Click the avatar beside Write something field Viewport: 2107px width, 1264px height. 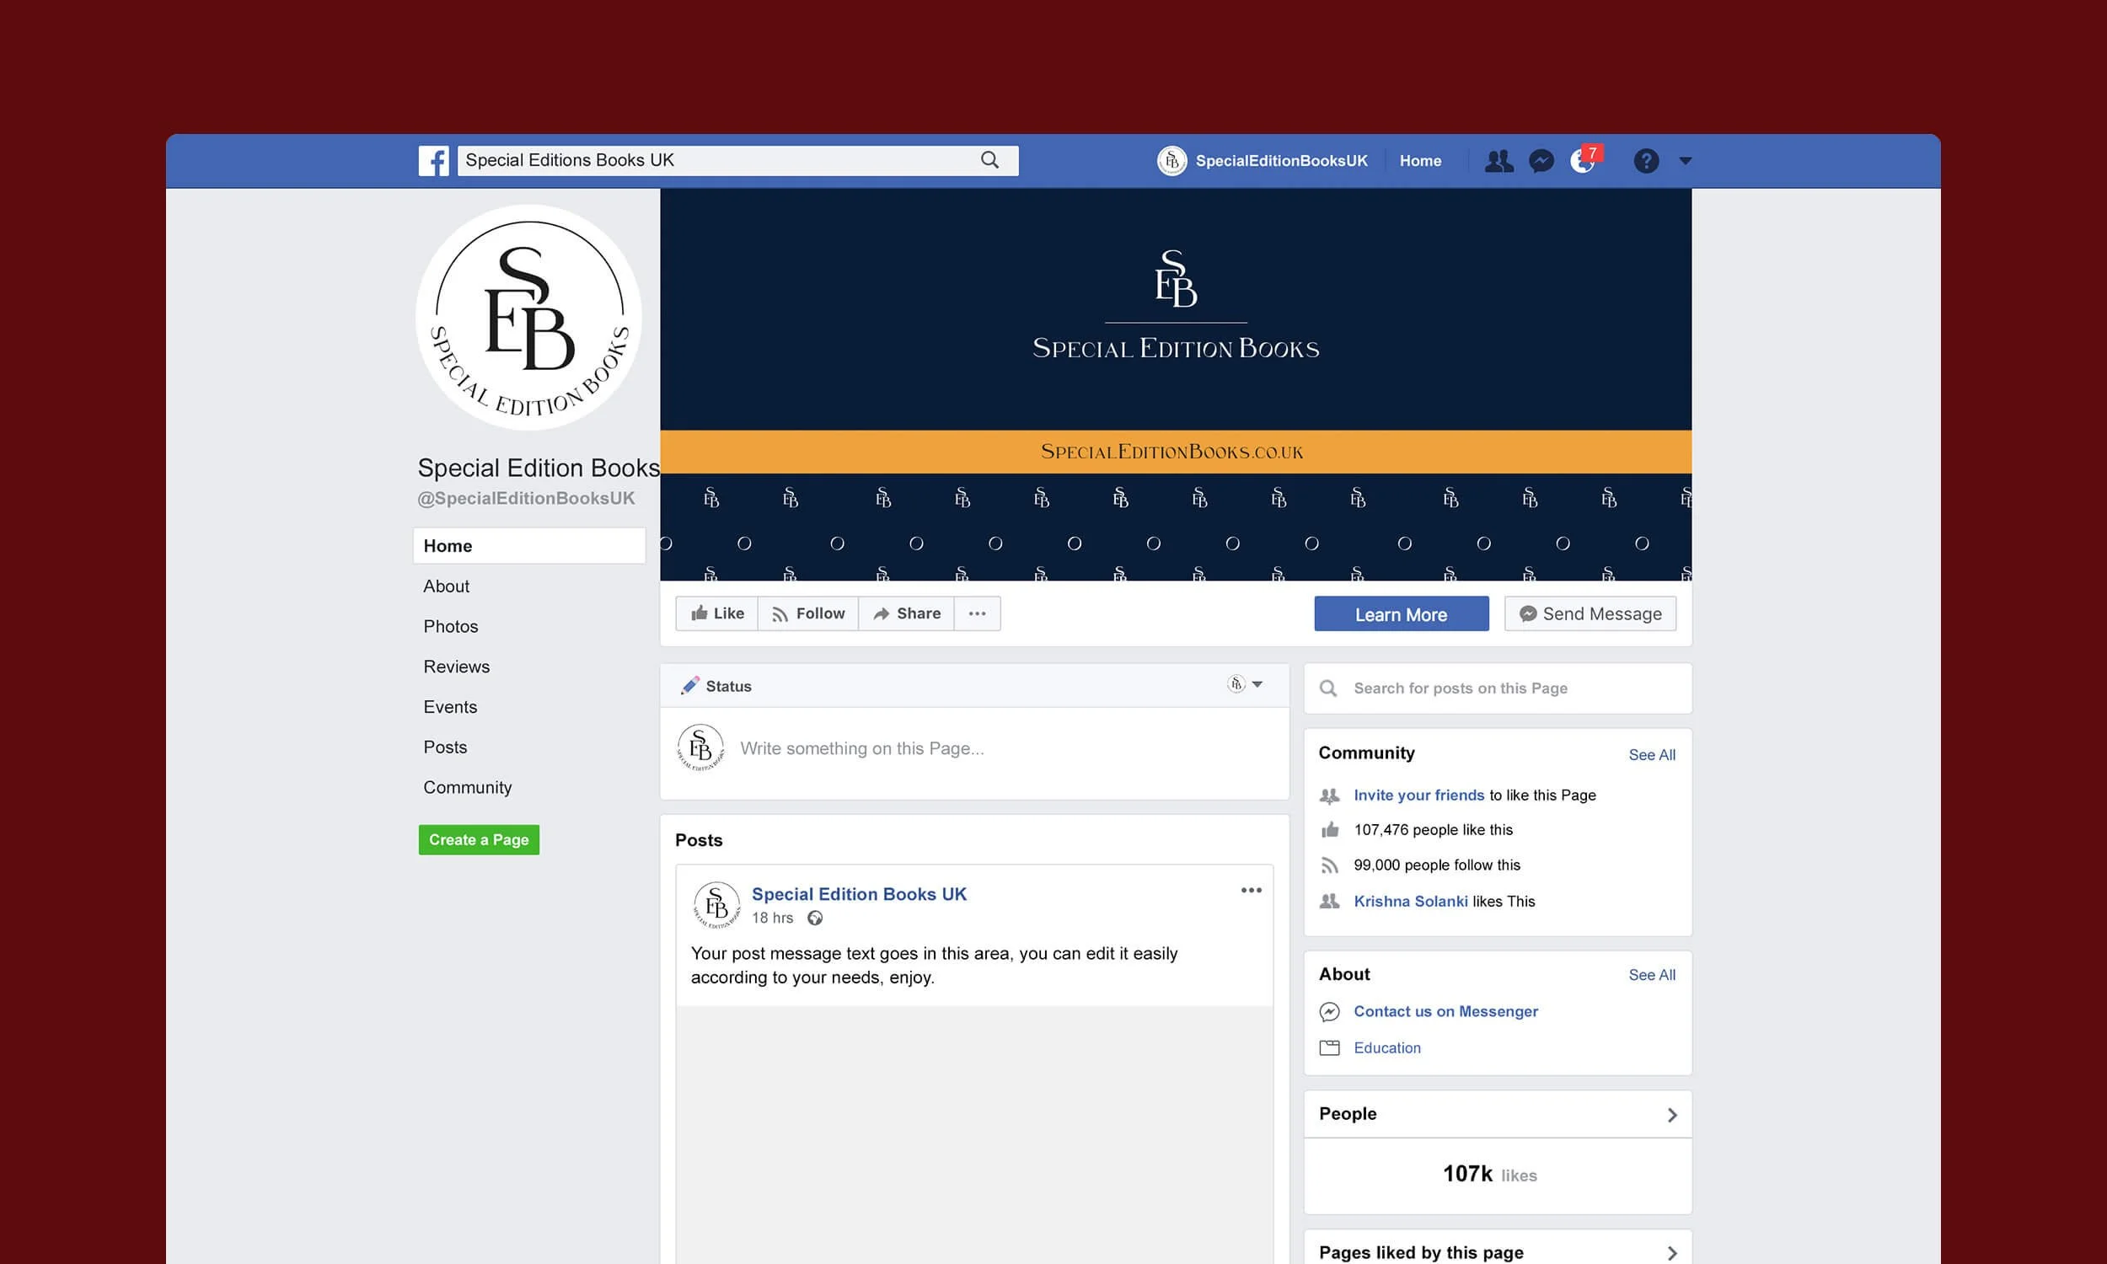point(700,747)
